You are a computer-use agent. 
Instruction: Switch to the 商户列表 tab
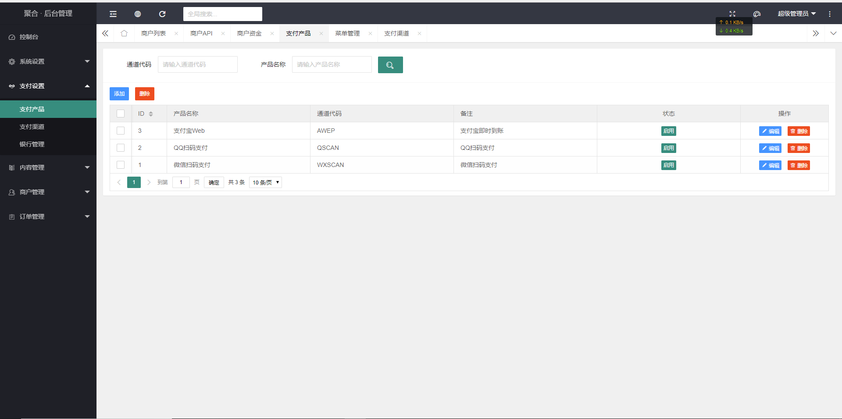(x=153, y=33)
